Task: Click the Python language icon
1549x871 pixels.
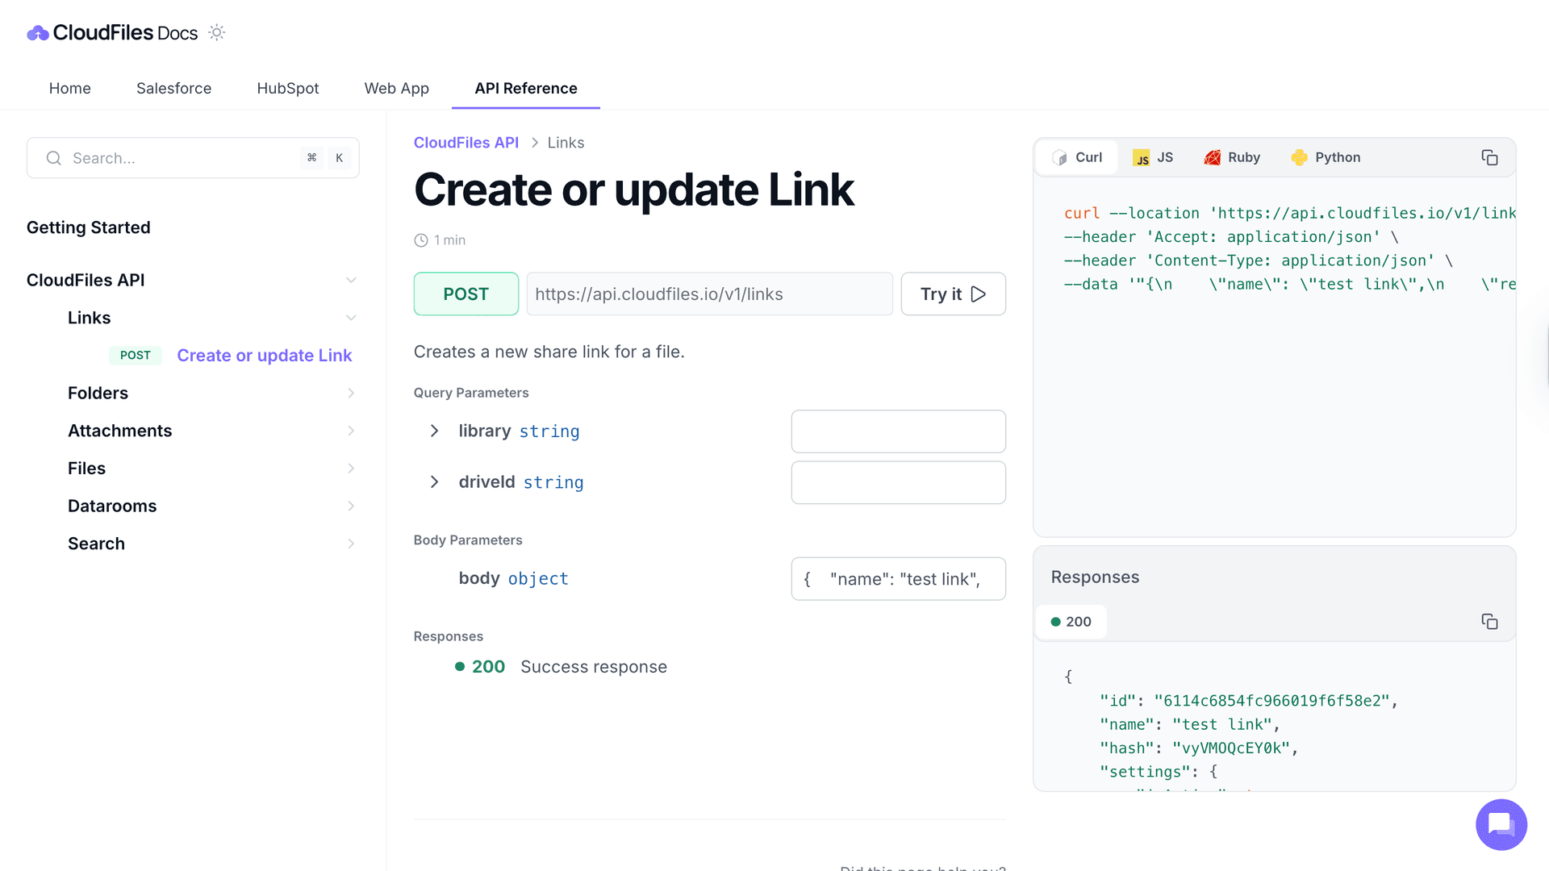Action: pyautogui.click(x=1299, y=157)
